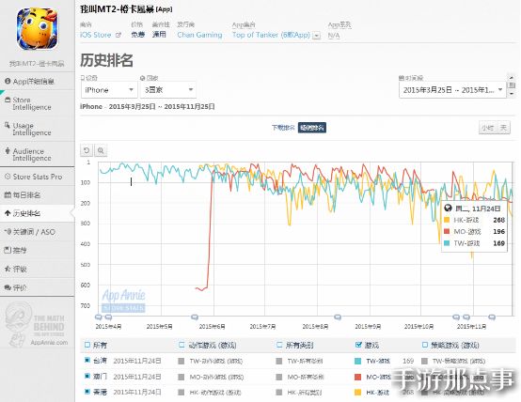Click the event bubble marker after August 2015
The width and height of the screenshot is (521, 402).
[338, 317]
